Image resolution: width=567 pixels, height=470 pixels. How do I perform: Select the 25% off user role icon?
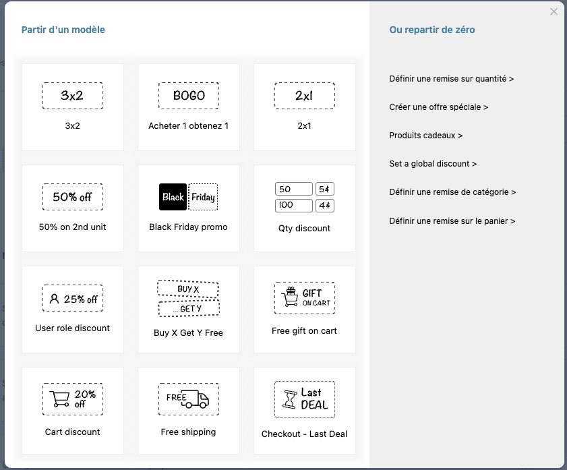[73, 298]
